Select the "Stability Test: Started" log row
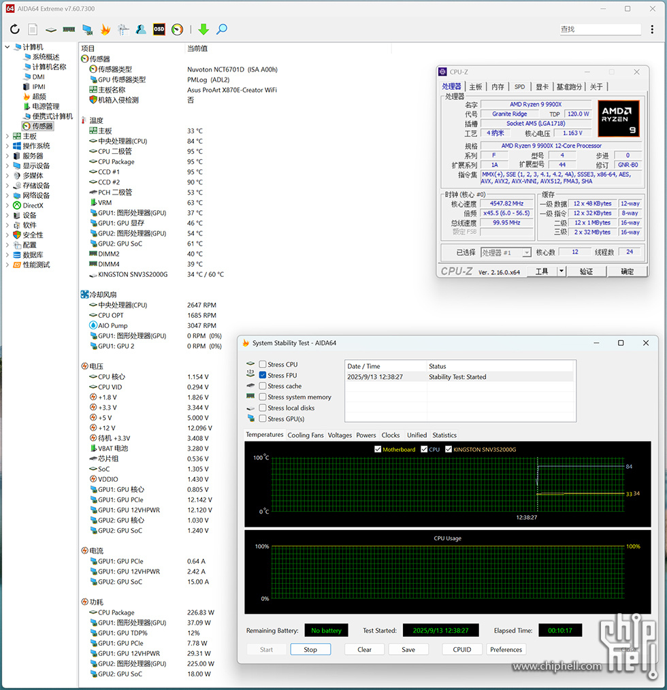Viewport: 667px width, 690px height. [x=460, y=377]
